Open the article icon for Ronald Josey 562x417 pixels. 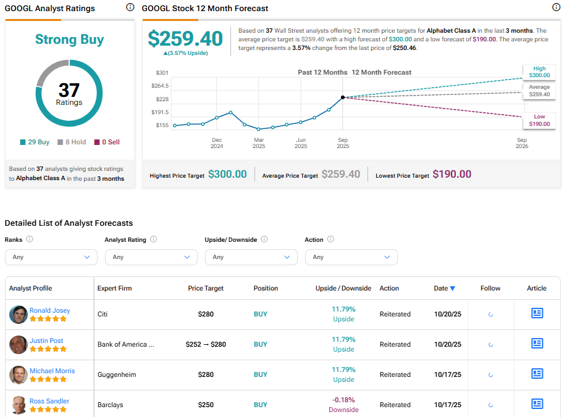537,313
